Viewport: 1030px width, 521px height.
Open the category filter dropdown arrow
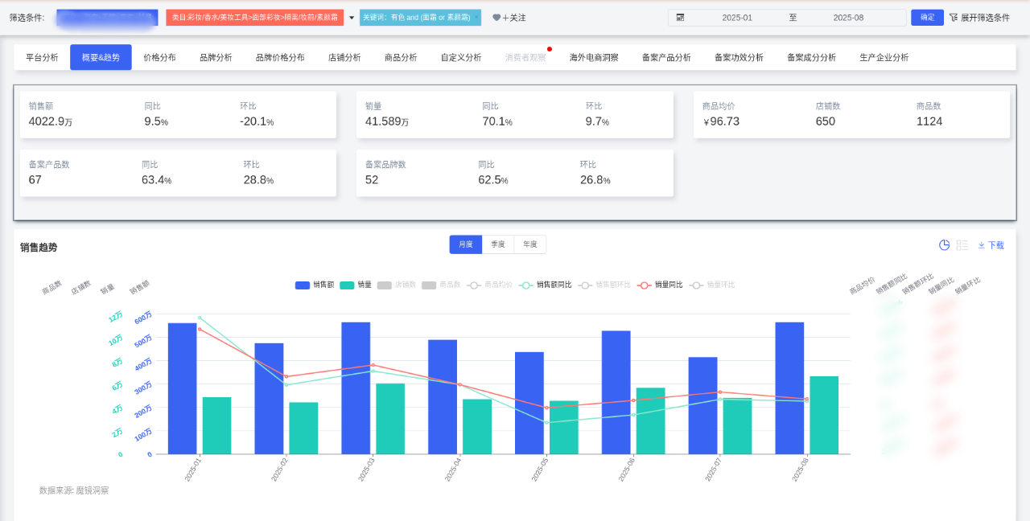[352, 18]
